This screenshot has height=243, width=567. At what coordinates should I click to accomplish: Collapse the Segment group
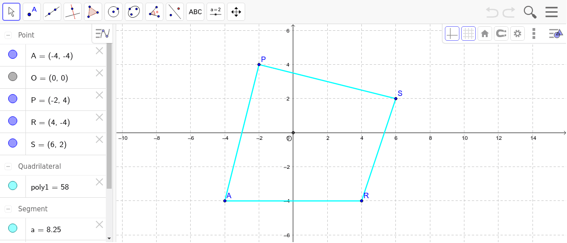[x=8, y=209]
